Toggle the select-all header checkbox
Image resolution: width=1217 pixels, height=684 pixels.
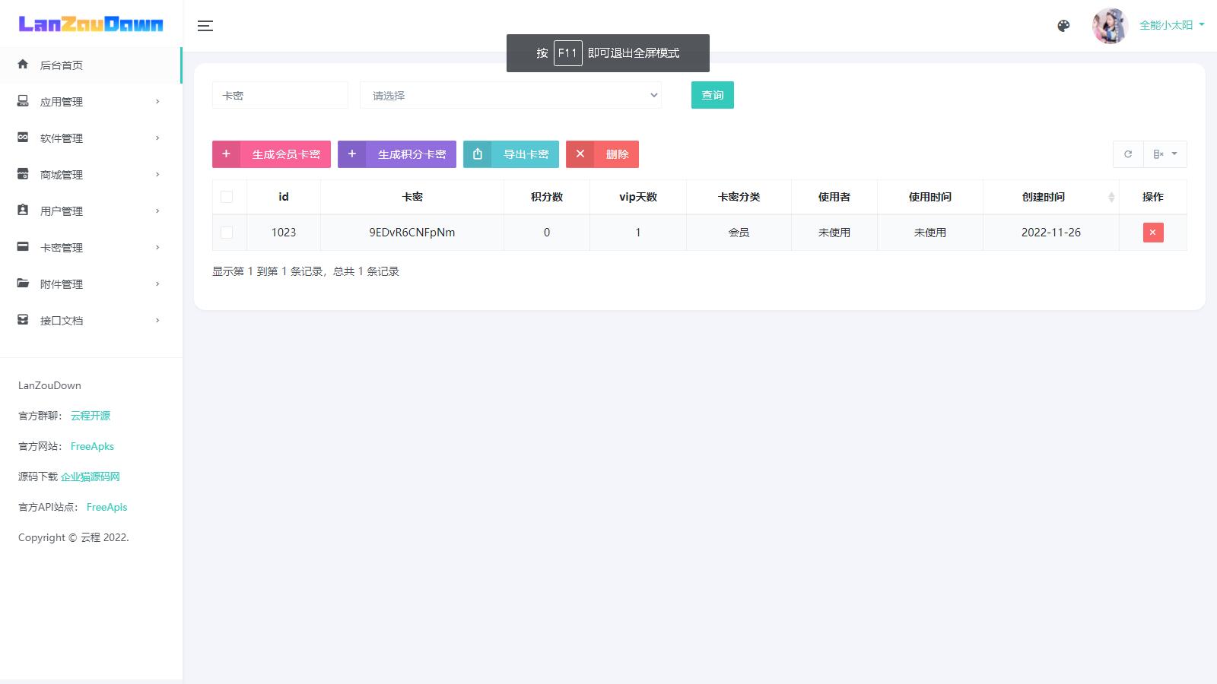pyautogui.click(x=227, y=197)
